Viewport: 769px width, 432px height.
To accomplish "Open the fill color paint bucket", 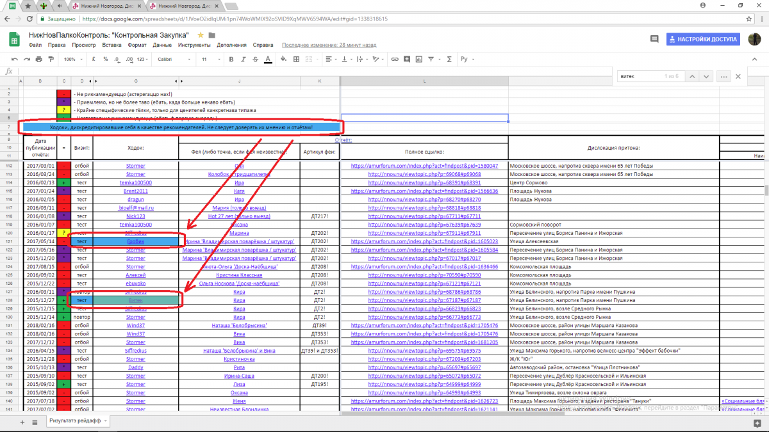I will (283, 59).
